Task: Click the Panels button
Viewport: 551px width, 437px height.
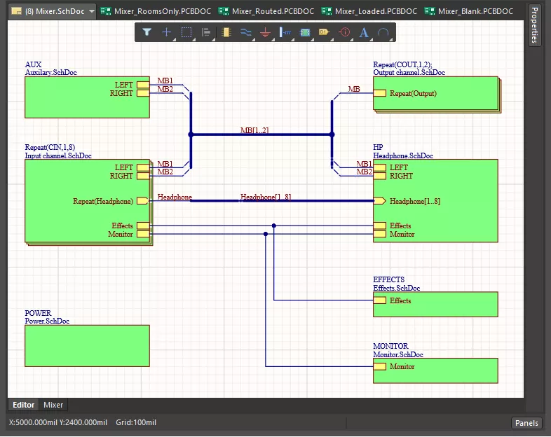Action: click(526, 423)
